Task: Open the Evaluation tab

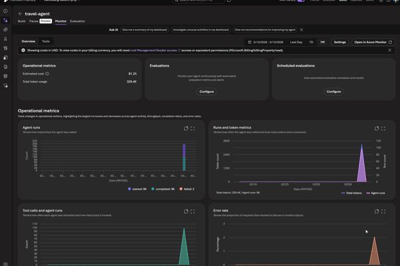Action: (x=77, y=21)
